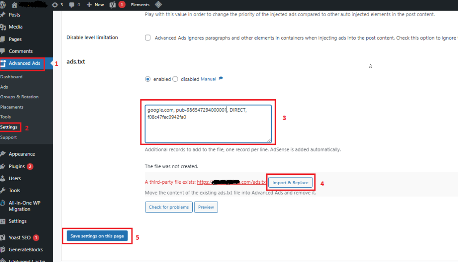Open the comments bubble icon in admin bar
The height and width of the screenshot is (262, 458).
pyautogui.click(x=72, y=4)
